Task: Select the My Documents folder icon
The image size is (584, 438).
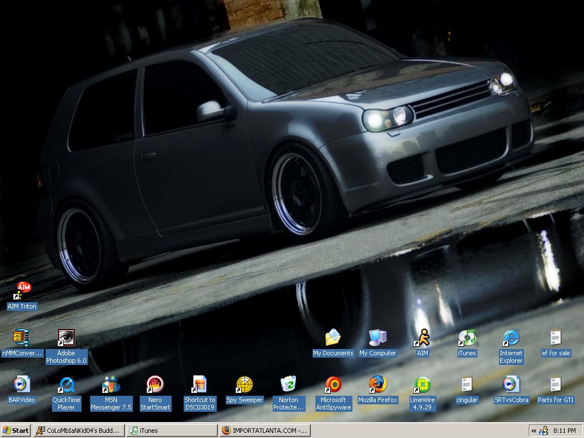Action: tap(333, 338)
